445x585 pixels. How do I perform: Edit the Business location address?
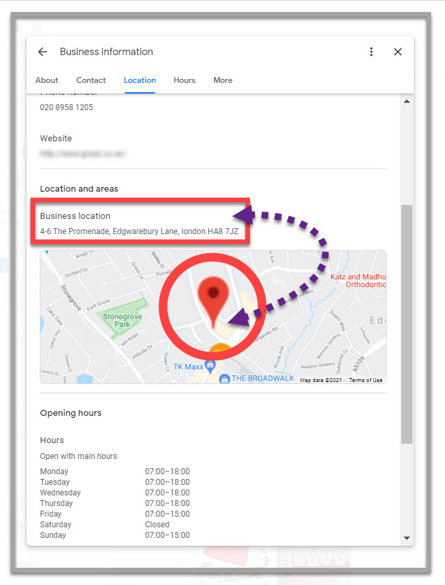click(x=139, y=231)
